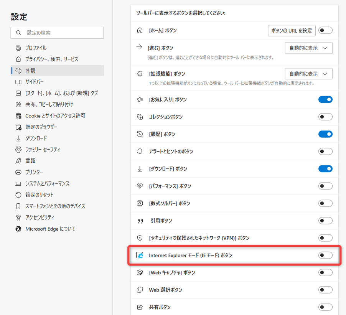Click the accessibility icon in the sidebar
This screenshot has width=346, height=315.
(x=18, y=218)
